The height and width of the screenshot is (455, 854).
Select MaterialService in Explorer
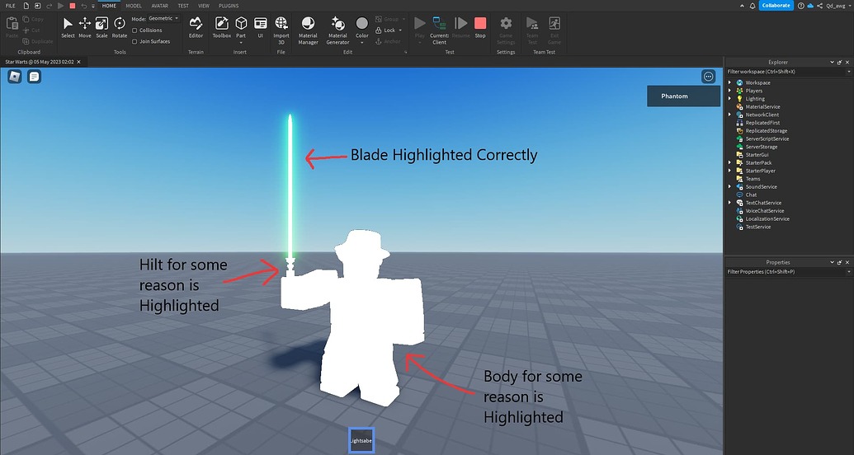tap(762, 106)
